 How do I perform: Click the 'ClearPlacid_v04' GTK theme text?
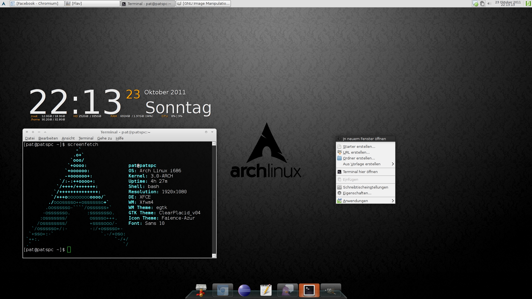pyautogui.click(x=180, y=213)
